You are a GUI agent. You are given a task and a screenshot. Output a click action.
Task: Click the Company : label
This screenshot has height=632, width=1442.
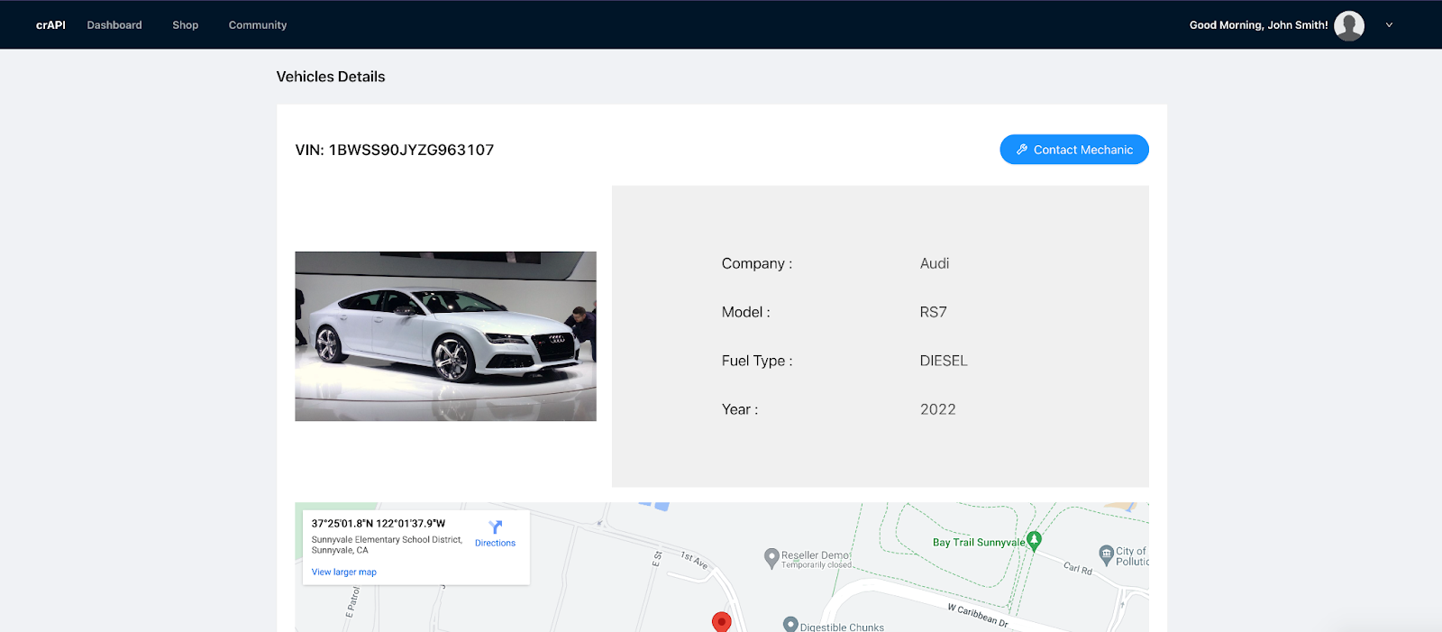tap(757, 263)
